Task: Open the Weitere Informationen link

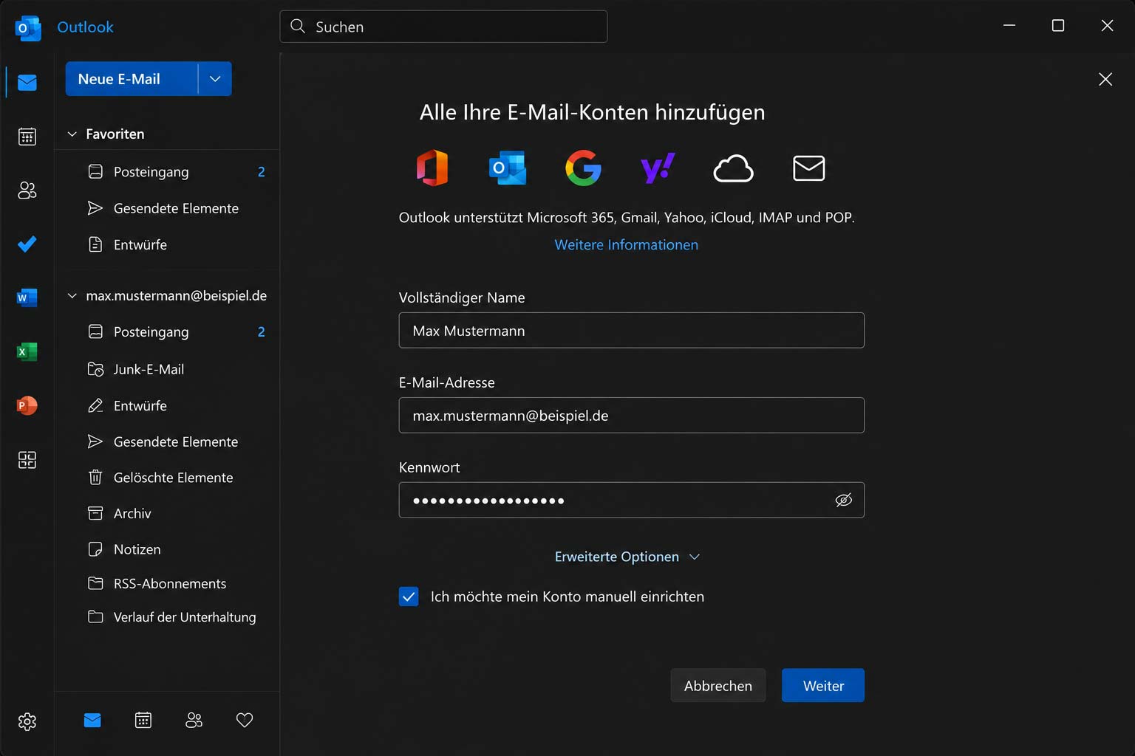Action: click(x=627, y=245)
